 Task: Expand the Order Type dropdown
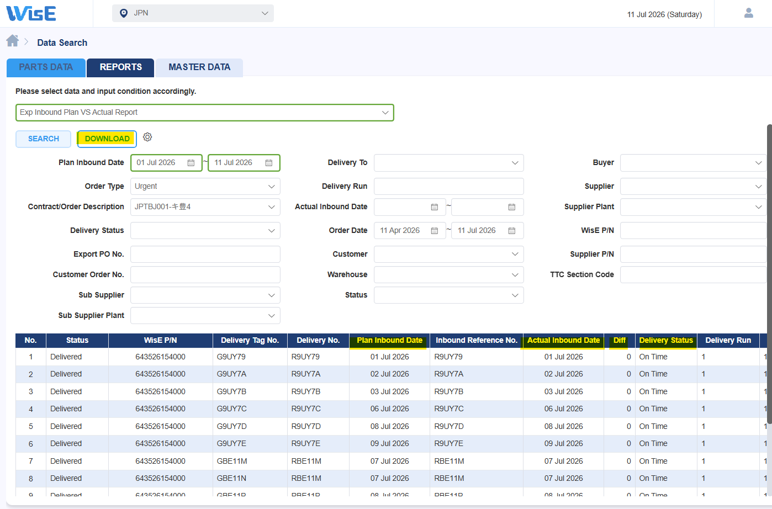coord(205,187)
